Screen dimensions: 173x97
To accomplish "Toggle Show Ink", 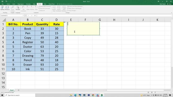I will [42, 11].
